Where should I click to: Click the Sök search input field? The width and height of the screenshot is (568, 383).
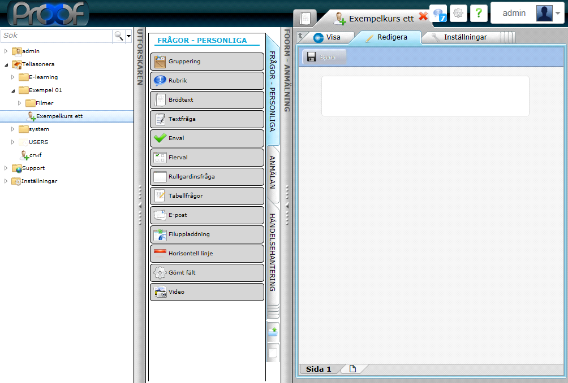coord(55,36)
